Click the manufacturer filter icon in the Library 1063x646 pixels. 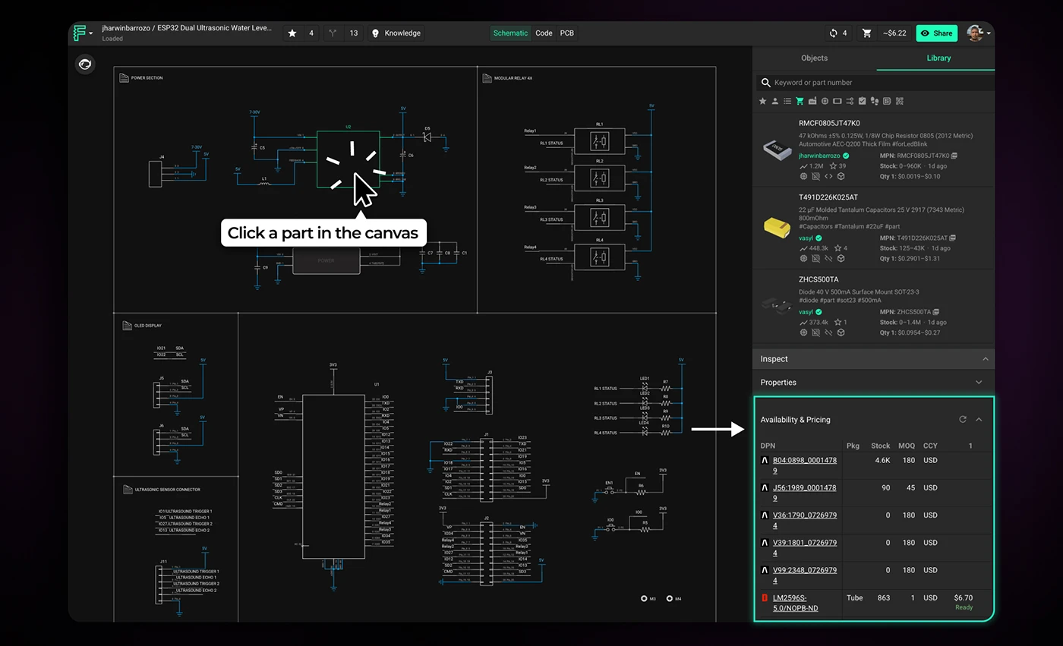tap(812, 101)
